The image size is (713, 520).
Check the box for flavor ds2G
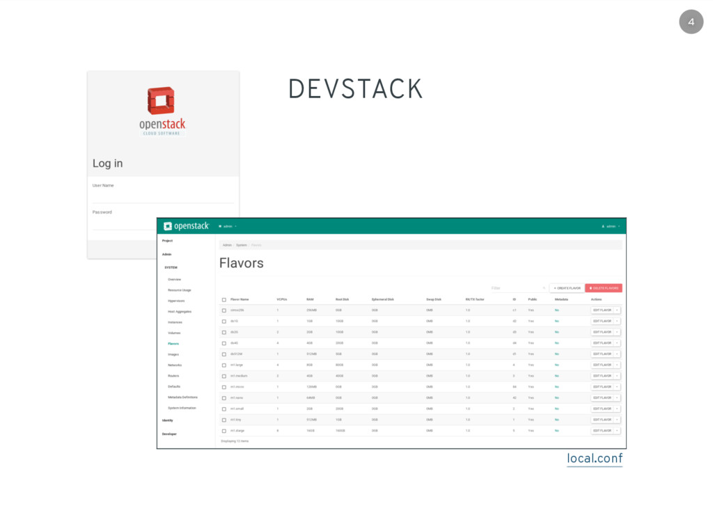click(x=224, y=332)
